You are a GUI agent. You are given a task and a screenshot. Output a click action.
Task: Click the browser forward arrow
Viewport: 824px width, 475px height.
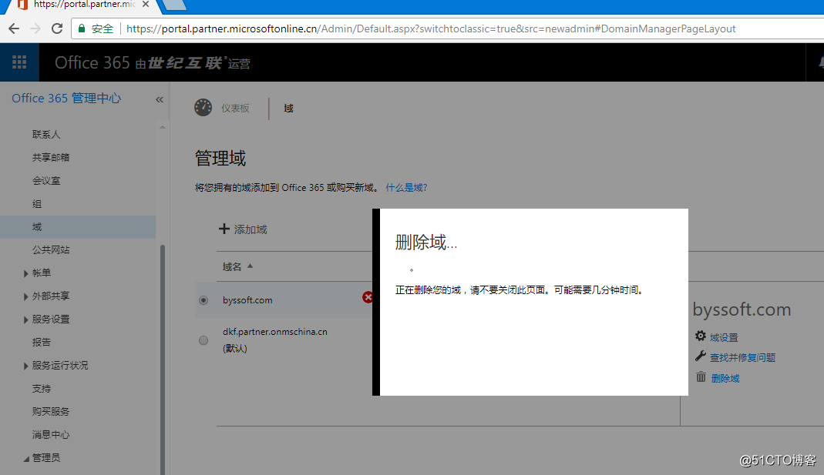(35, 28)
